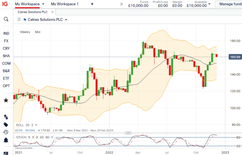This screenshot has width=242, height=155.
Task: Click the 2022 time axis label
Action: pyautogui.click(x=109, y=153)
